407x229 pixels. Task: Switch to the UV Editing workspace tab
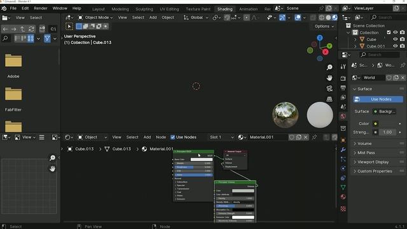[169, 9]
